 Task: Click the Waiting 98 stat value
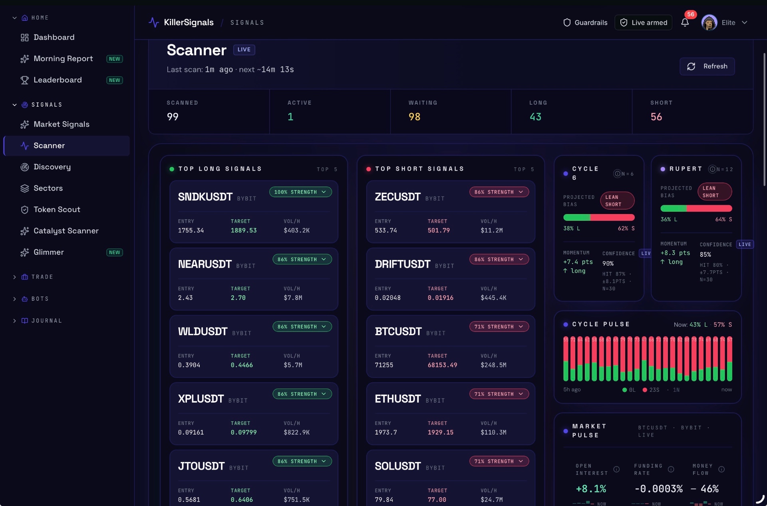coord(414,117)
